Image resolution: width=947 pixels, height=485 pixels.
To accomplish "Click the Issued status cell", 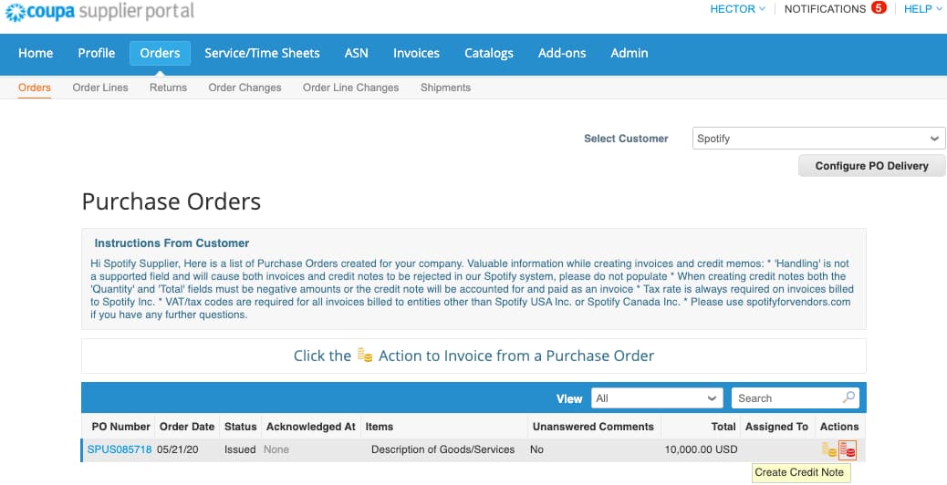I will coord(240,449).
